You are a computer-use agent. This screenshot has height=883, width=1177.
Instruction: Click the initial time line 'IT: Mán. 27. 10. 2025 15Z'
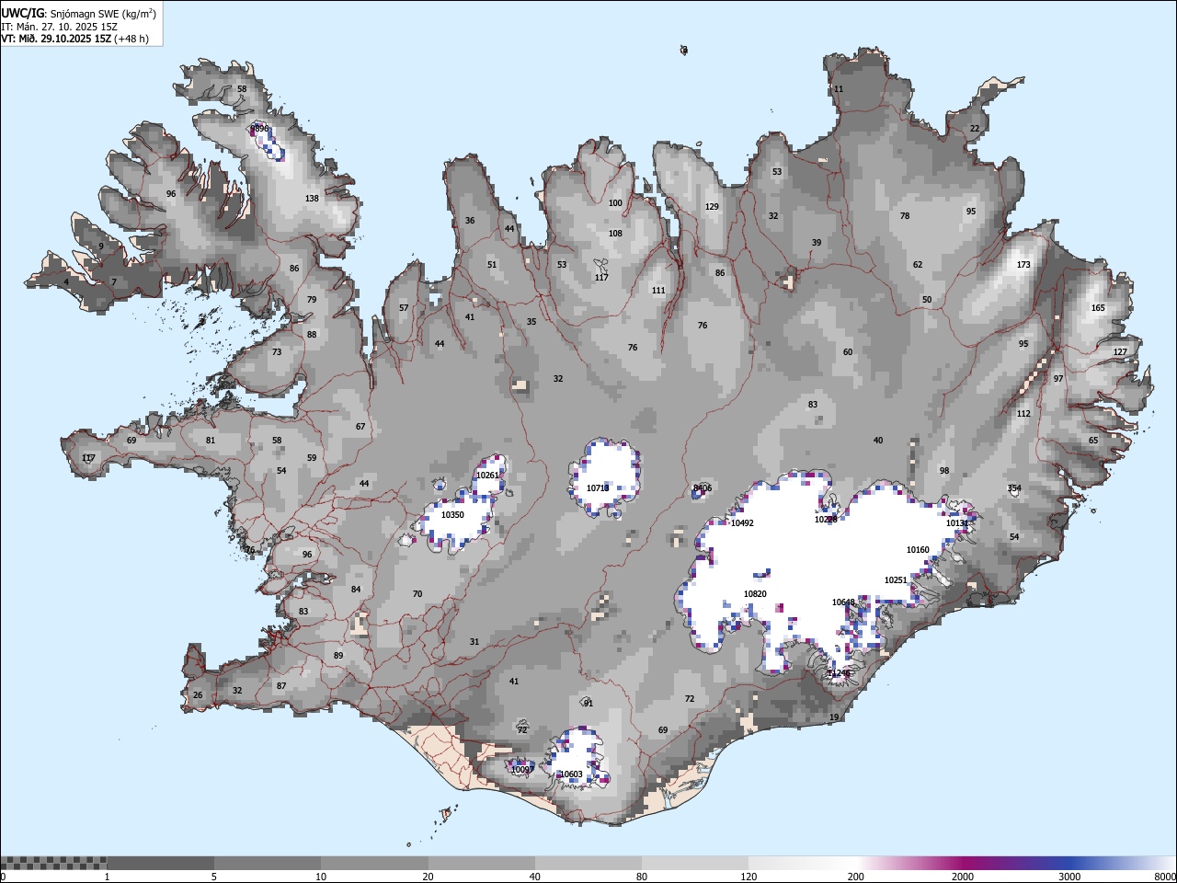[59, 27]
